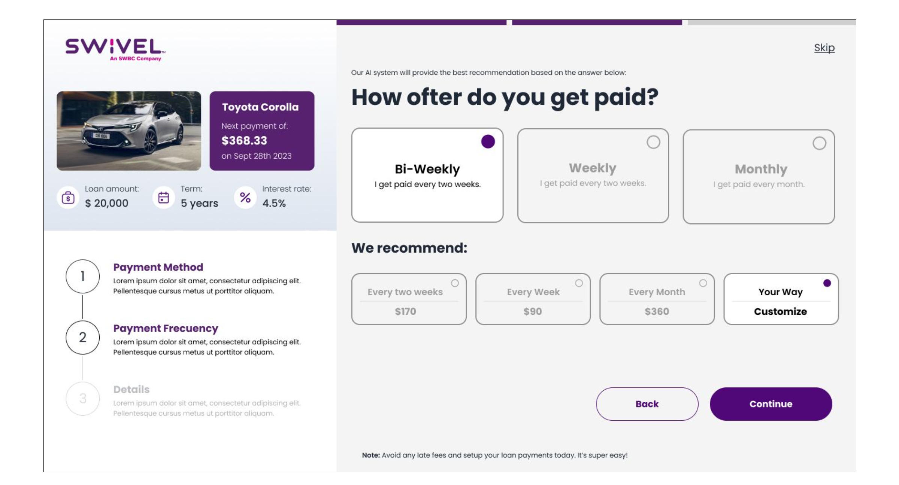The height and width of the screenshot is (485, 899).
Task: Click the loan amount money bag icon
Action: tap(68, 197)
